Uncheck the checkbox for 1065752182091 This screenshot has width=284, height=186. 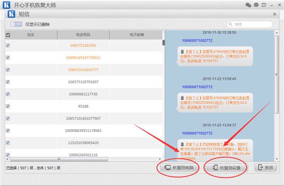(x=8, y=45)
